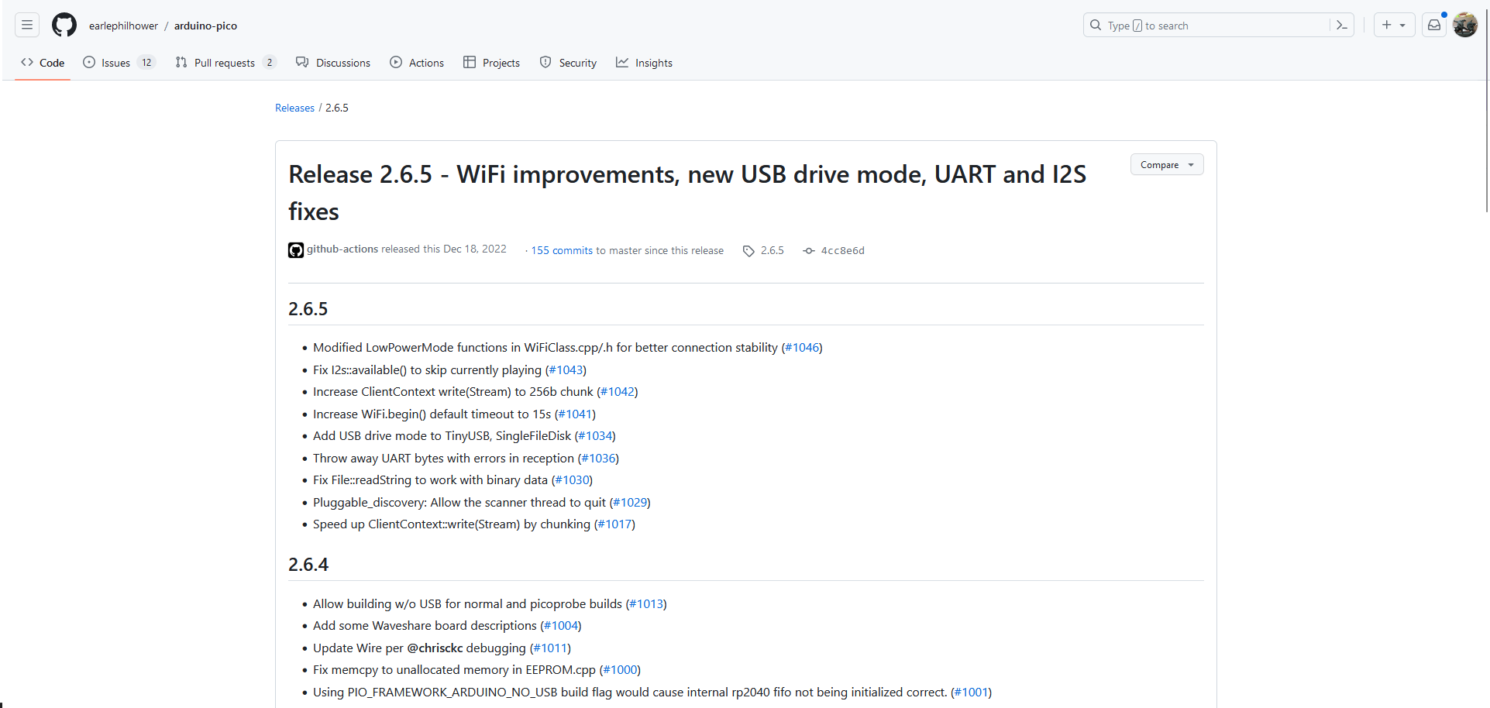Image resolution: width=1490 pixels, height=708 pixels.
Task: Open pull request #1041
Action: coord(575,414)
